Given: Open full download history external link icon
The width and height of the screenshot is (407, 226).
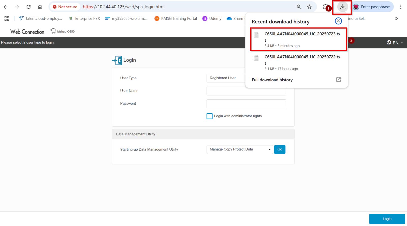Looking at the screenshot, I should [x=338, y=80].
